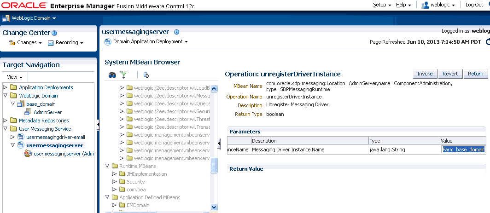Open the Changes dropdown
Screen dimensions: 490x213
[29, 42]
